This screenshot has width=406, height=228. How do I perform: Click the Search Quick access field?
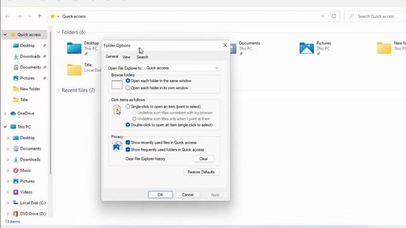pyautogui.click(x=376, y=16)
